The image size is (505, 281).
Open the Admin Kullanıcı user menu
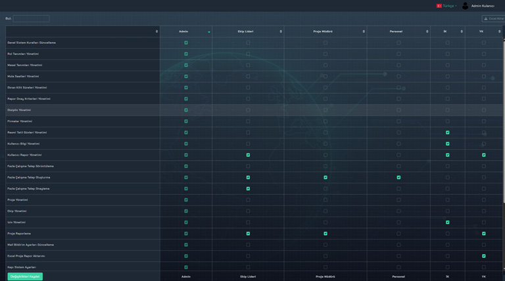(x=483, y=5)
